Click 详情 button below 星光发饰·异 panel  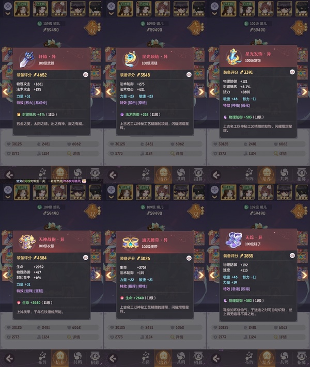(x=280, y=153)
